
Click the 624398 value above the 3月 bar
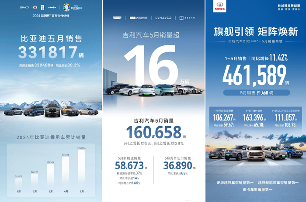(x=50, y=162)
